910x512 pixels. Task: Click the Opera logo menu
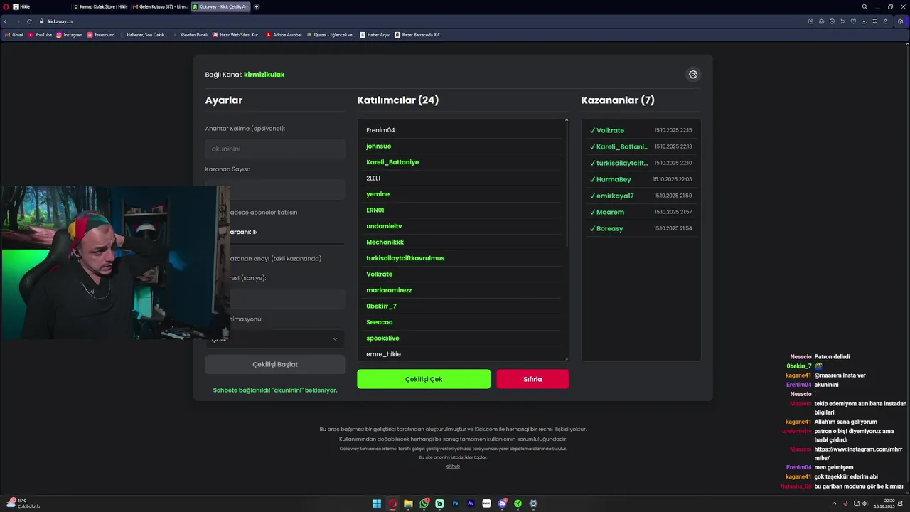[5, 6]
